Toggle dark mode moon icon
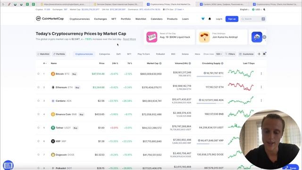The width and height of the screenshot is (302, 170). coord(264,9)
